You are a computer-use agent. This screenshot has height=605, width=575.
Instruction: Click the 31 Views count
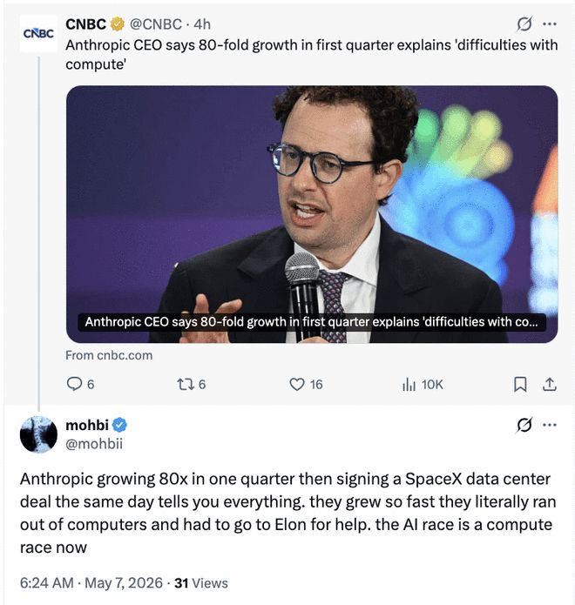[x=200, y=582]
